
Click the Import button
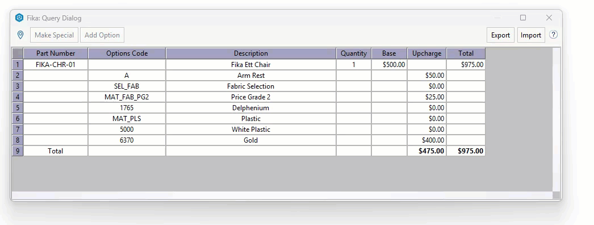click(531, 35)
